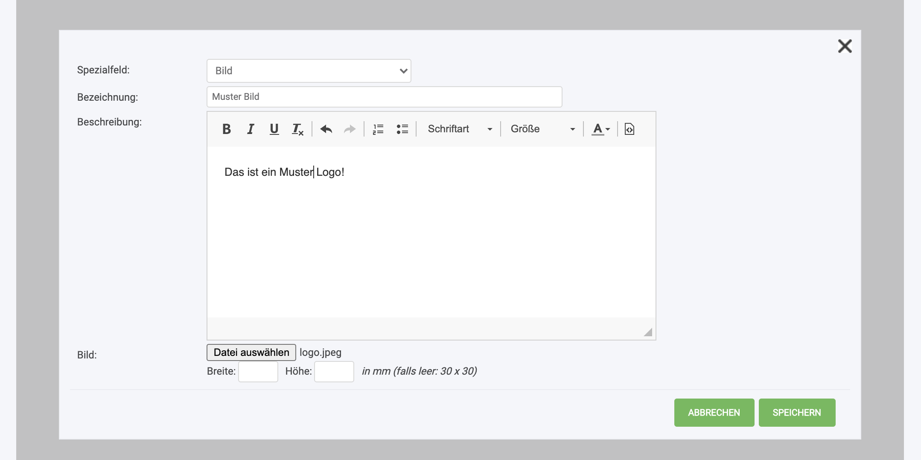Toggle underline formatting

coord(274,129)
